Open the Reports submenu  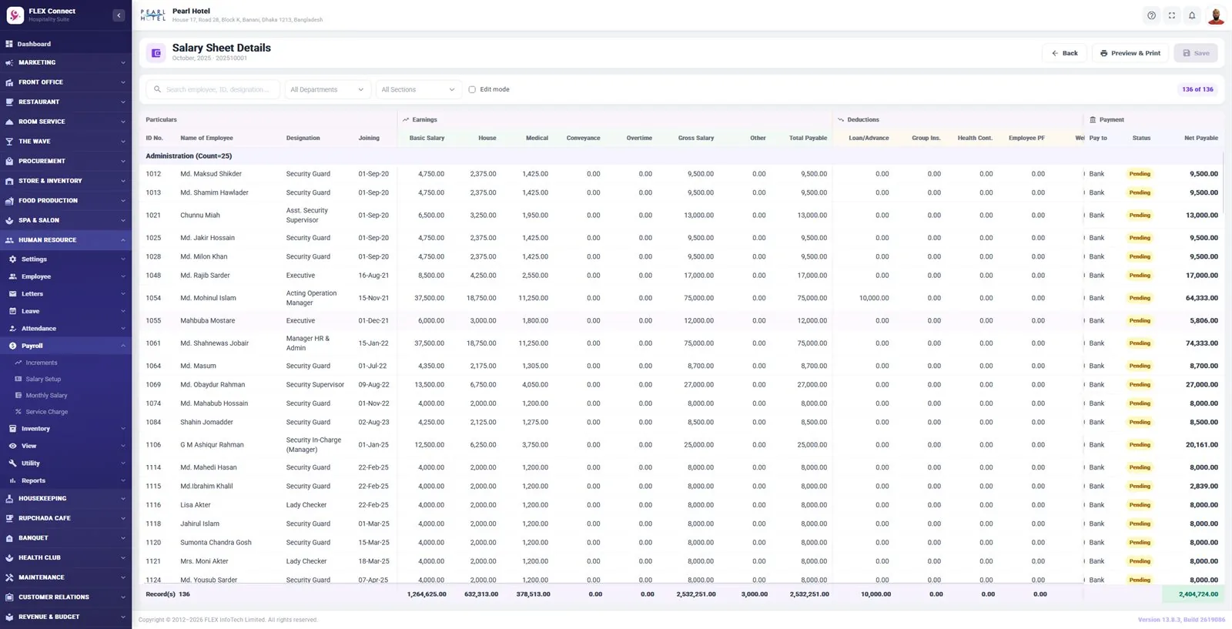[65, 480]
